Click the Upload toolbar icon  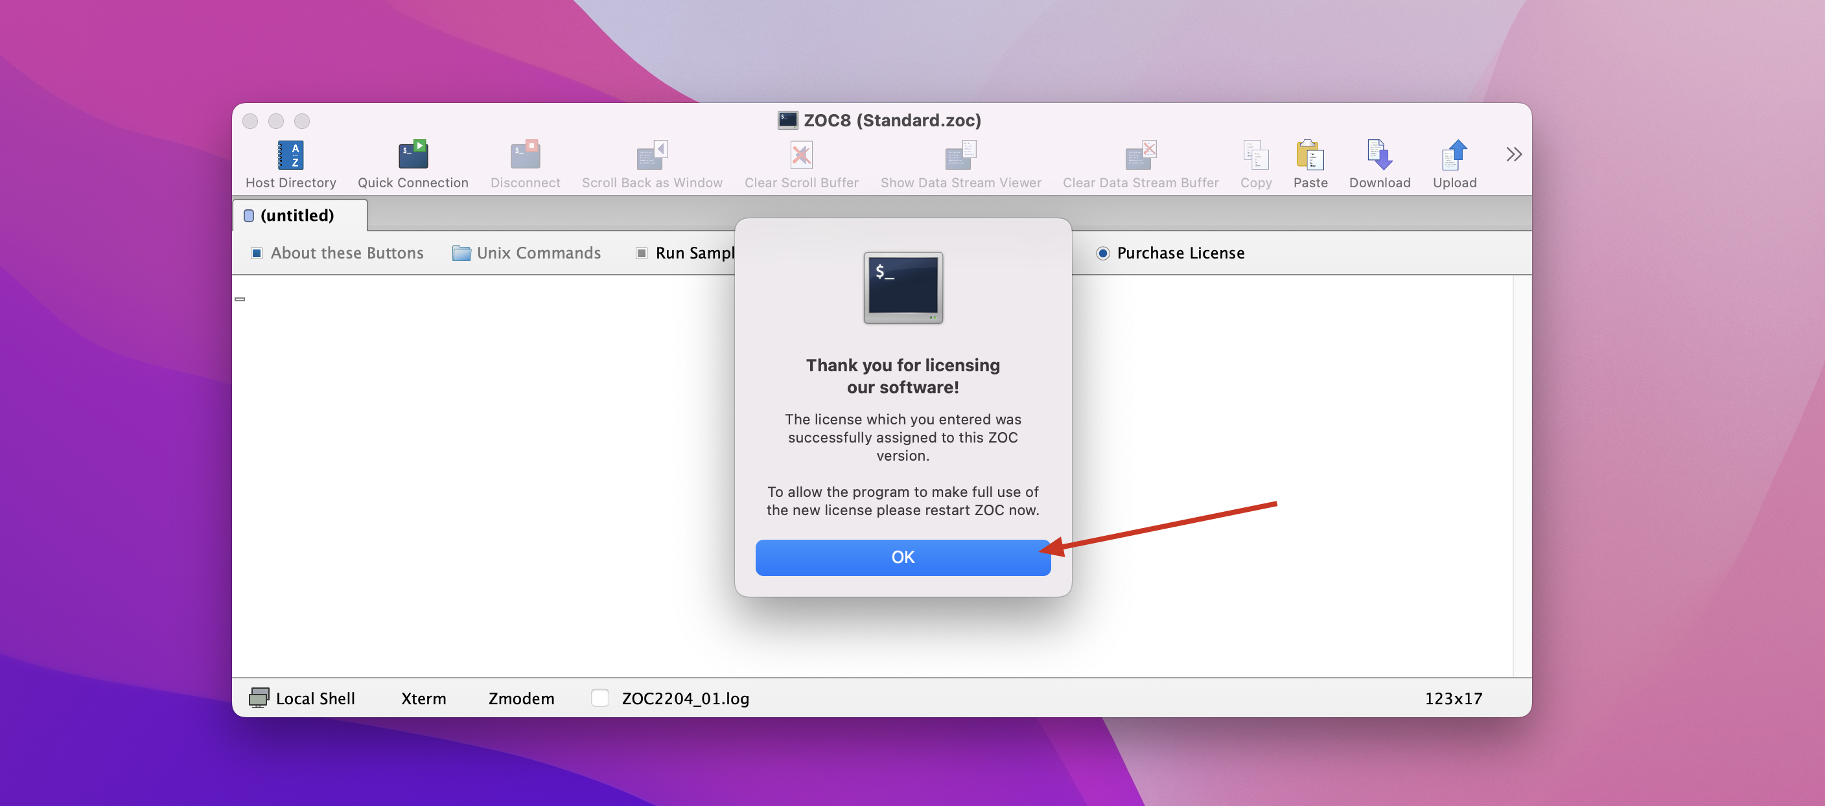tap(1454, 155)
